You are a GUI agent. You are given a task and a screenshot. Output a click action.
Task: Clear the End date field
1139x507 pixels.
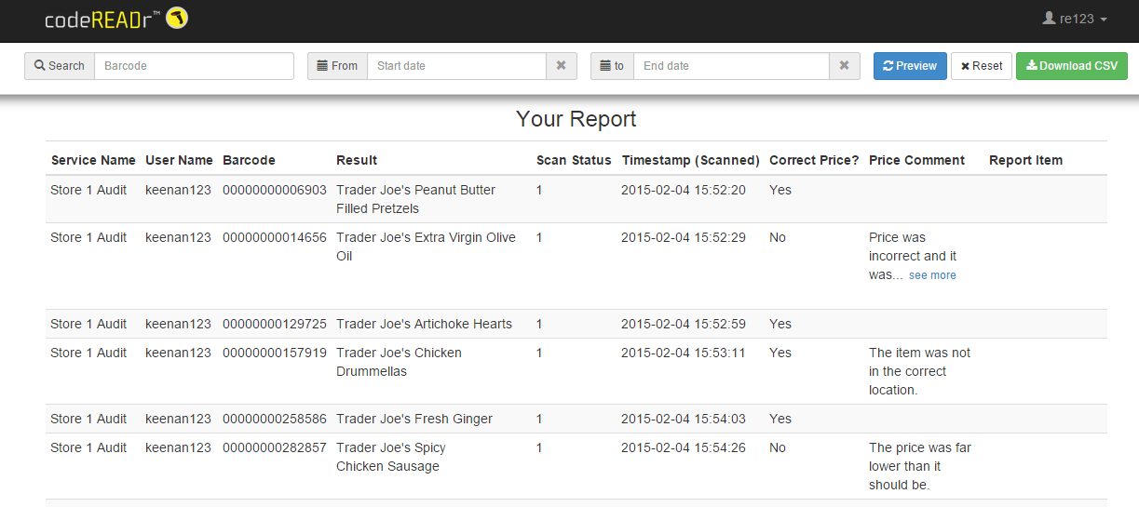point(844,66)
